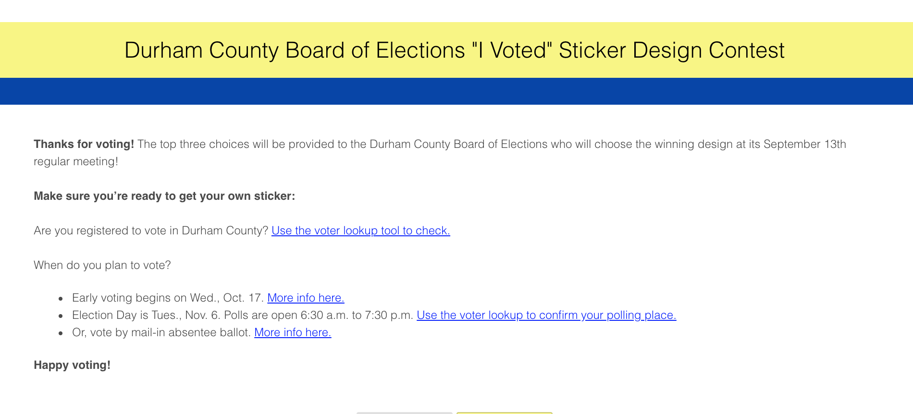Screen dimensions: 913x414
Task: Click the "regular meeting!" text line
Action: 76,162
